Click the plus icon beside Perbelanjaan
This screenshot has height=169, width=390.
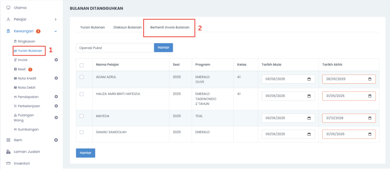click(x=56, y=106)
